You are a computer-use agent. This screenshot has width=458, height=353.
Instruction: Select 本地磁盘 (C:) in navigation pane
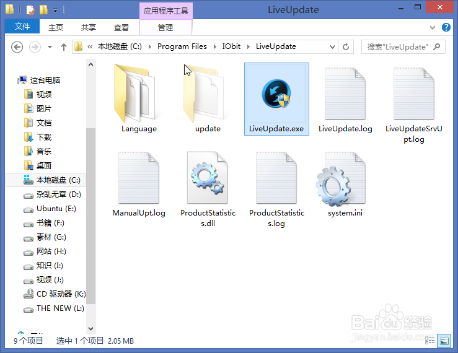46,180
